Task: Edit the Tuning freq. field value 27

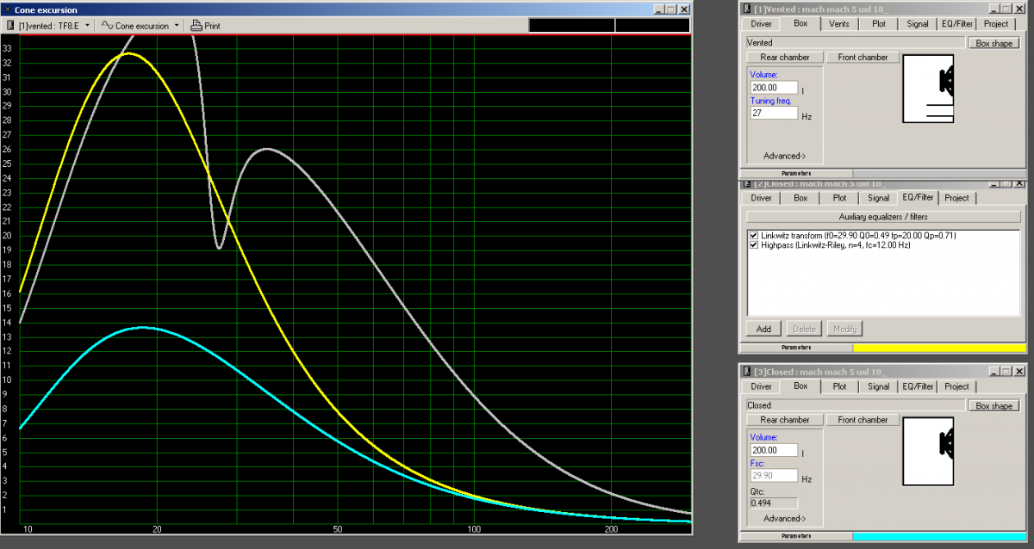Action: point(774,113)
